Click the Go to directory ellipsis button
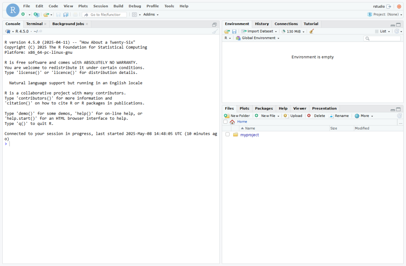 click(400, 123)
